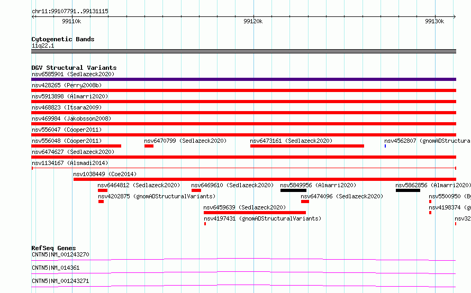Screen dimensions: 471x293
Task: Click the right arrow of the ruler
Action: (x=455, y=16)
